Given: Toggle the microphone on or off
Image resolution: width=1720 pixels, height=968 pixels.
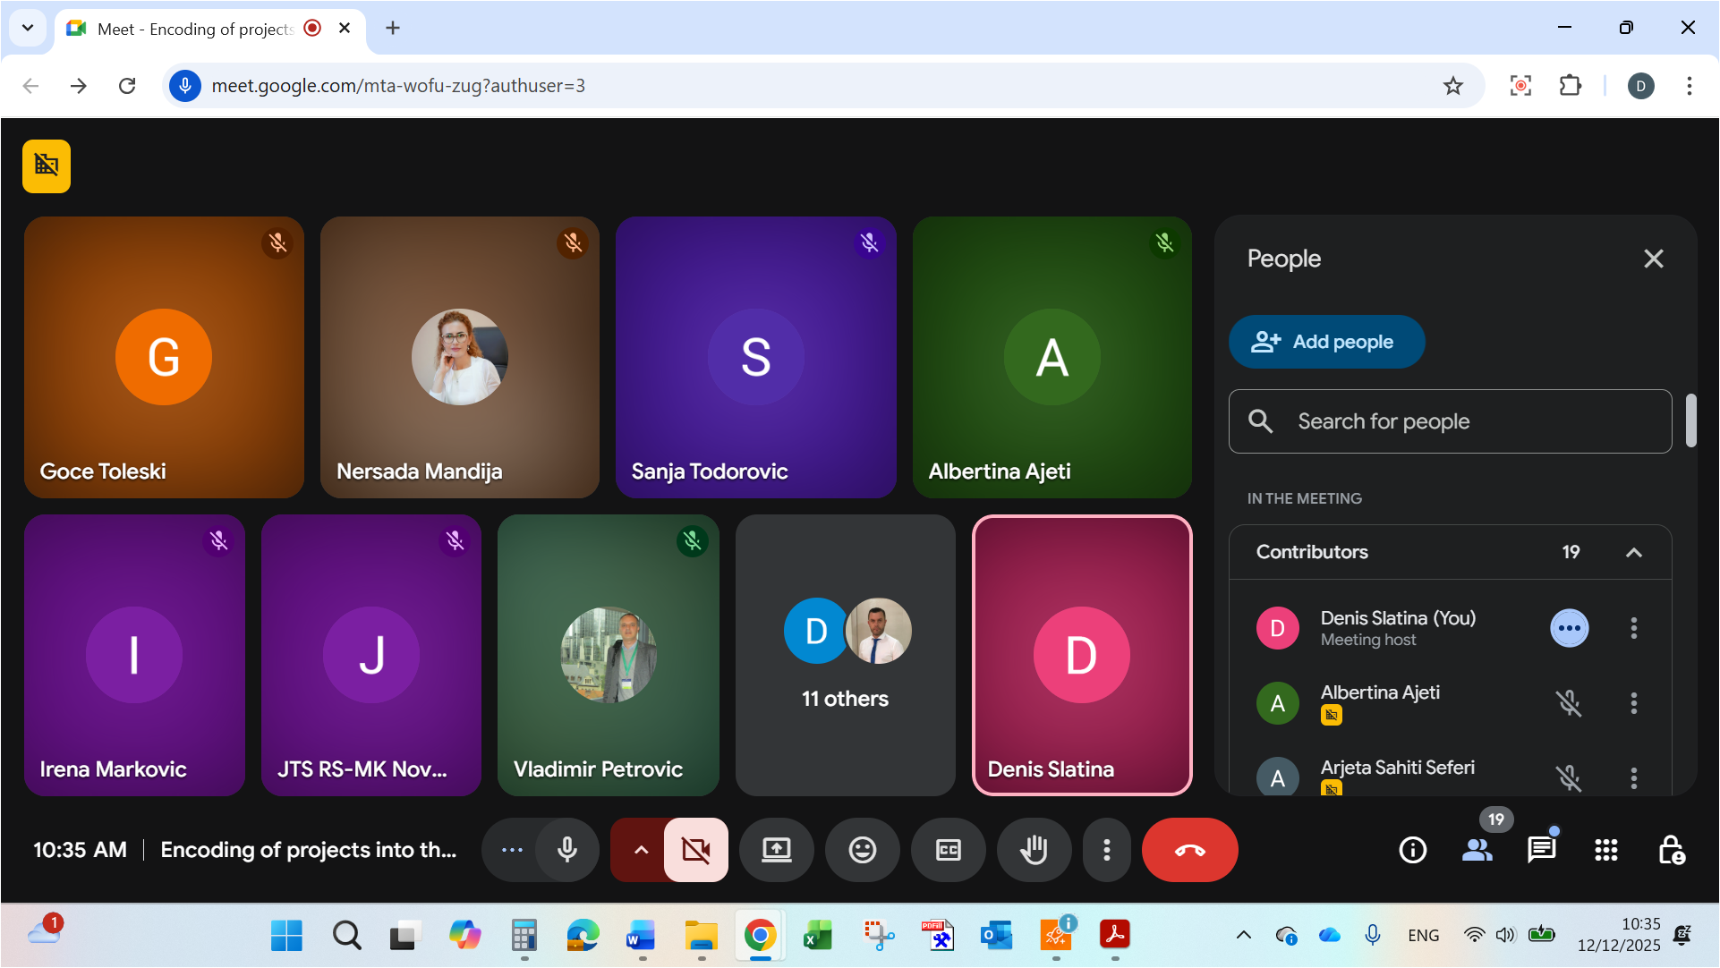Looking at the screenshot, I should tap(566, 850).
